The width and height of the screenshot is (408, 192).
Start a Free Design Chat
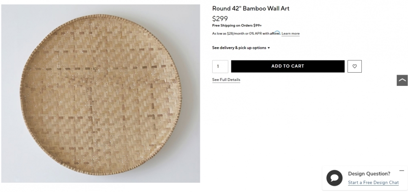[x=373, y=183]
